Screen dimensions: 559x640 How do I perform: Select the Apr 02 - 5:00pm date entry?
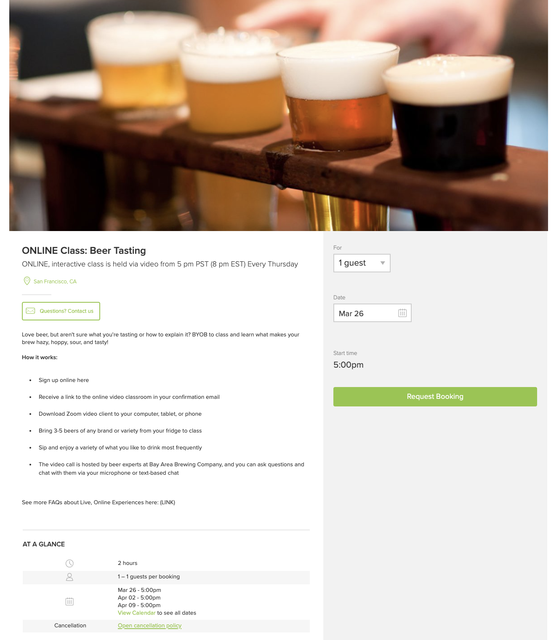[x=139, y=597]
